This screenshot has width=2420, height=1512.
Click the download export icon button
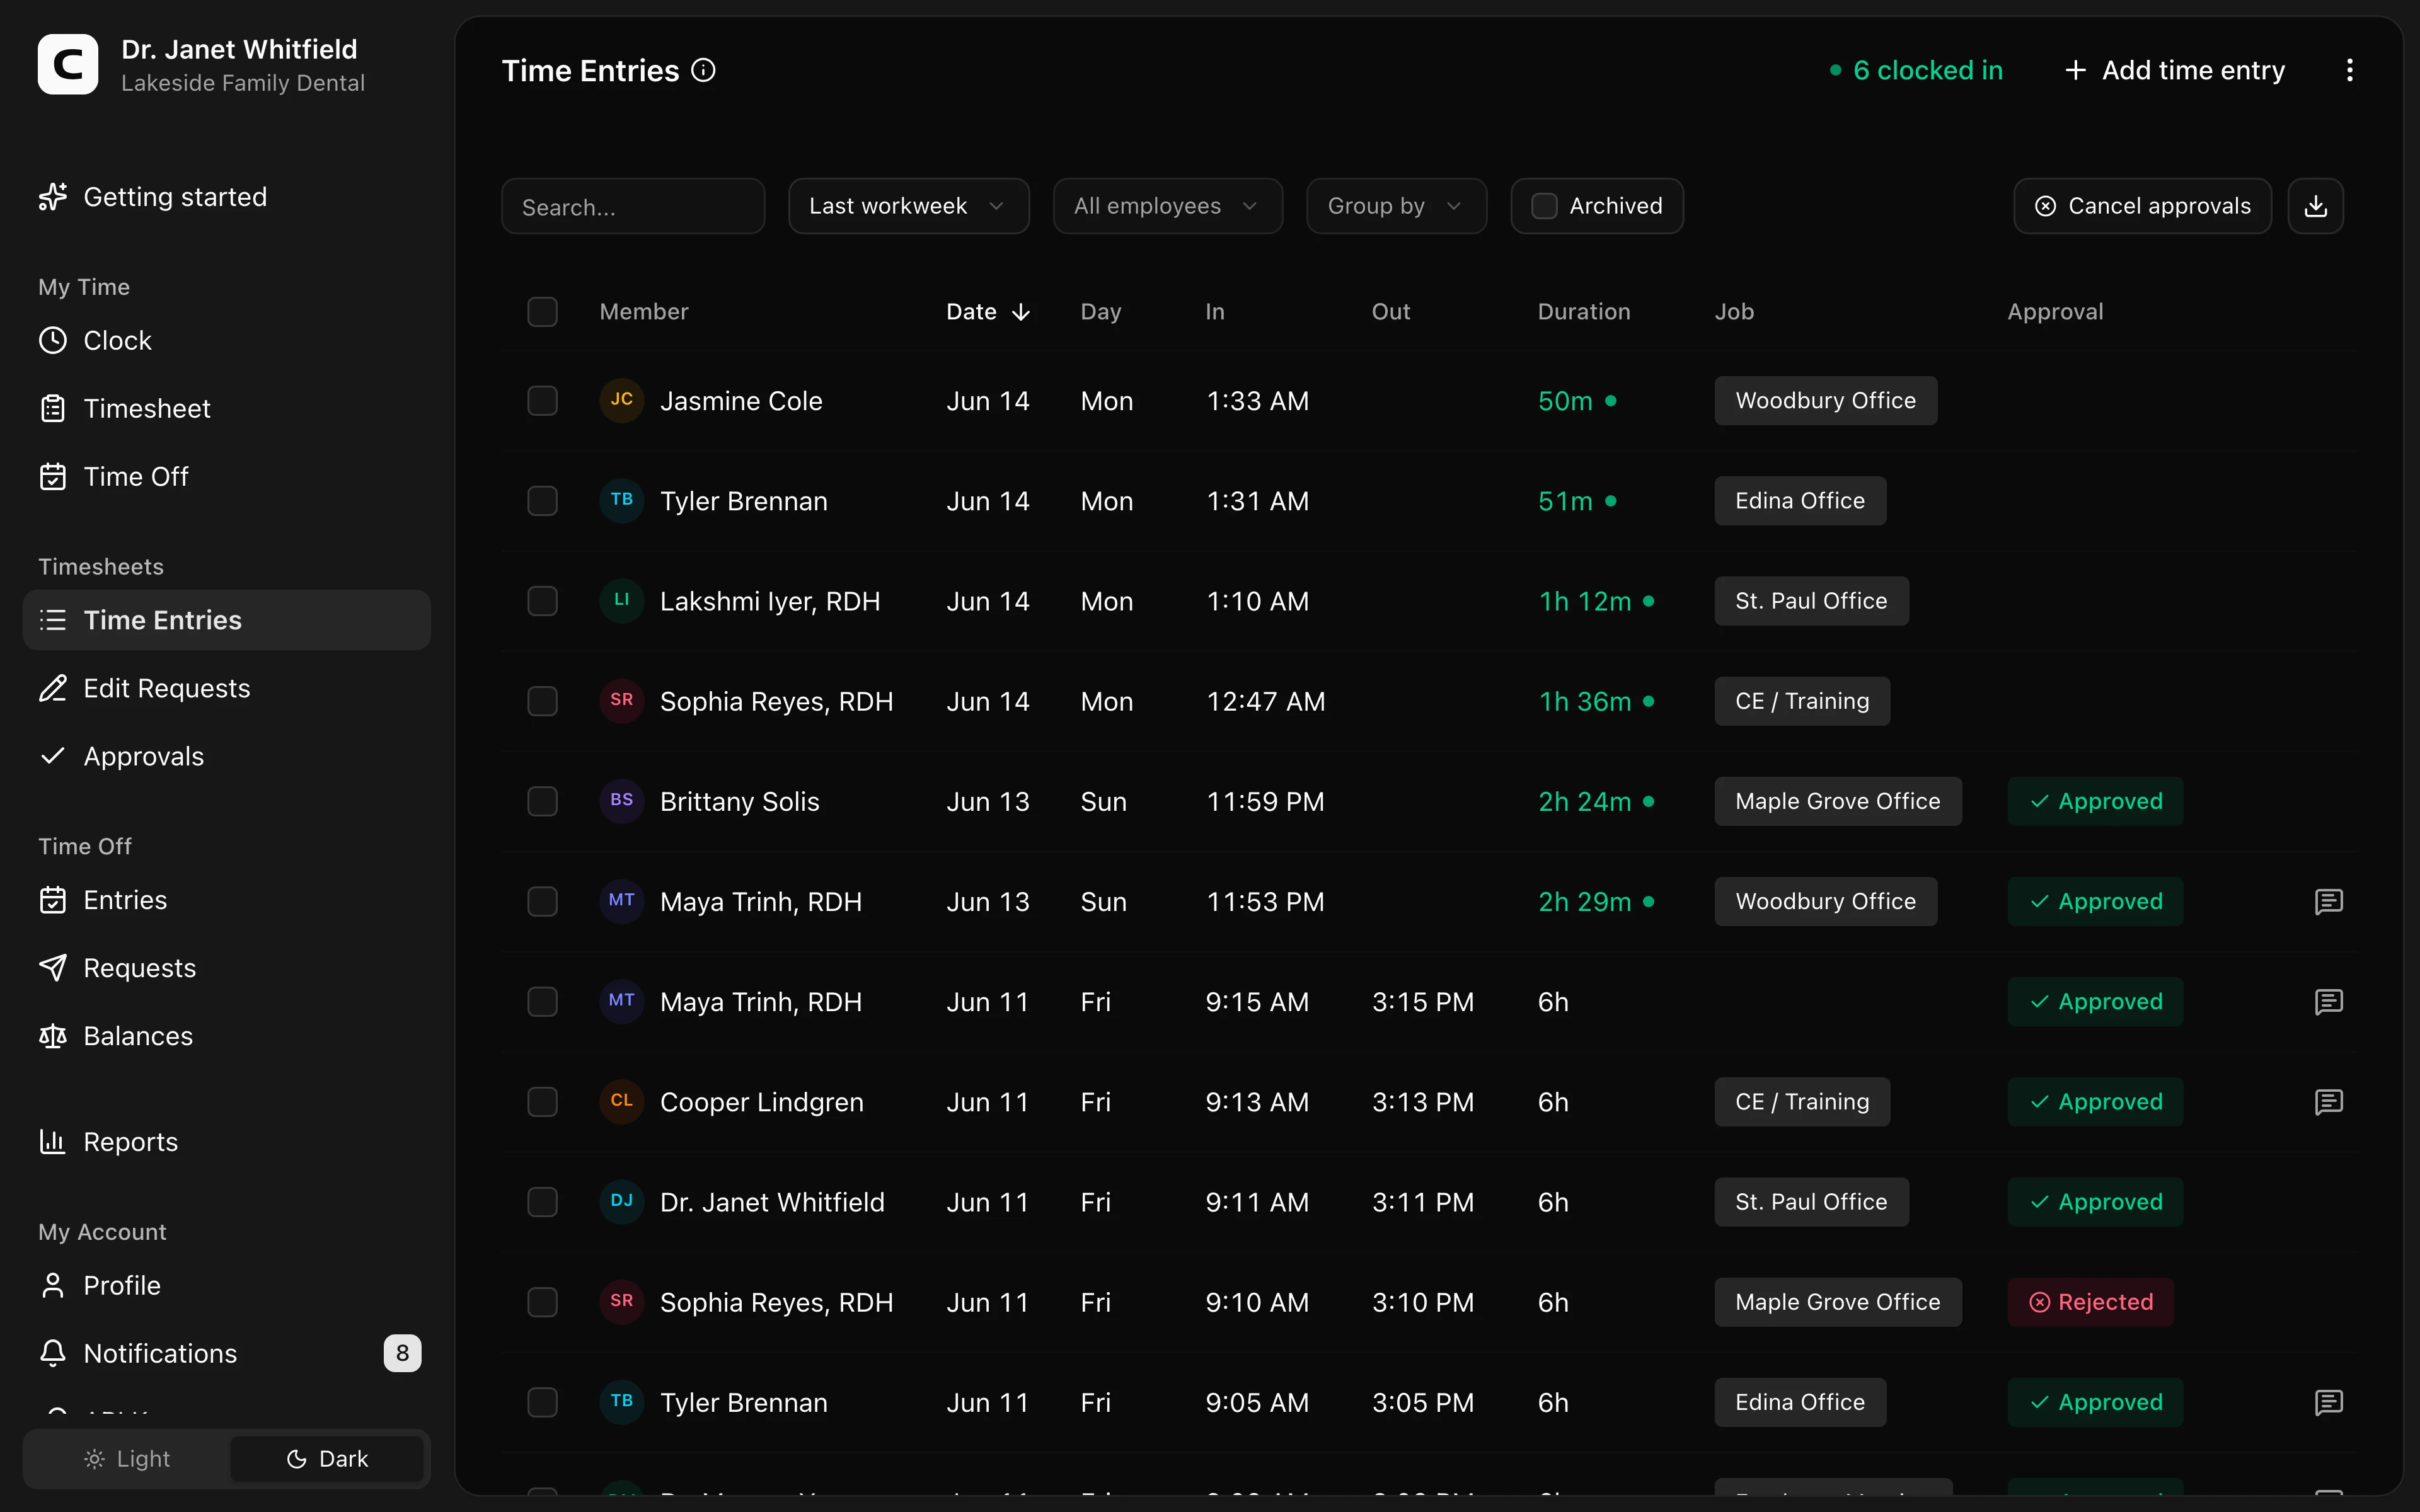click(x=2316, y=206)
